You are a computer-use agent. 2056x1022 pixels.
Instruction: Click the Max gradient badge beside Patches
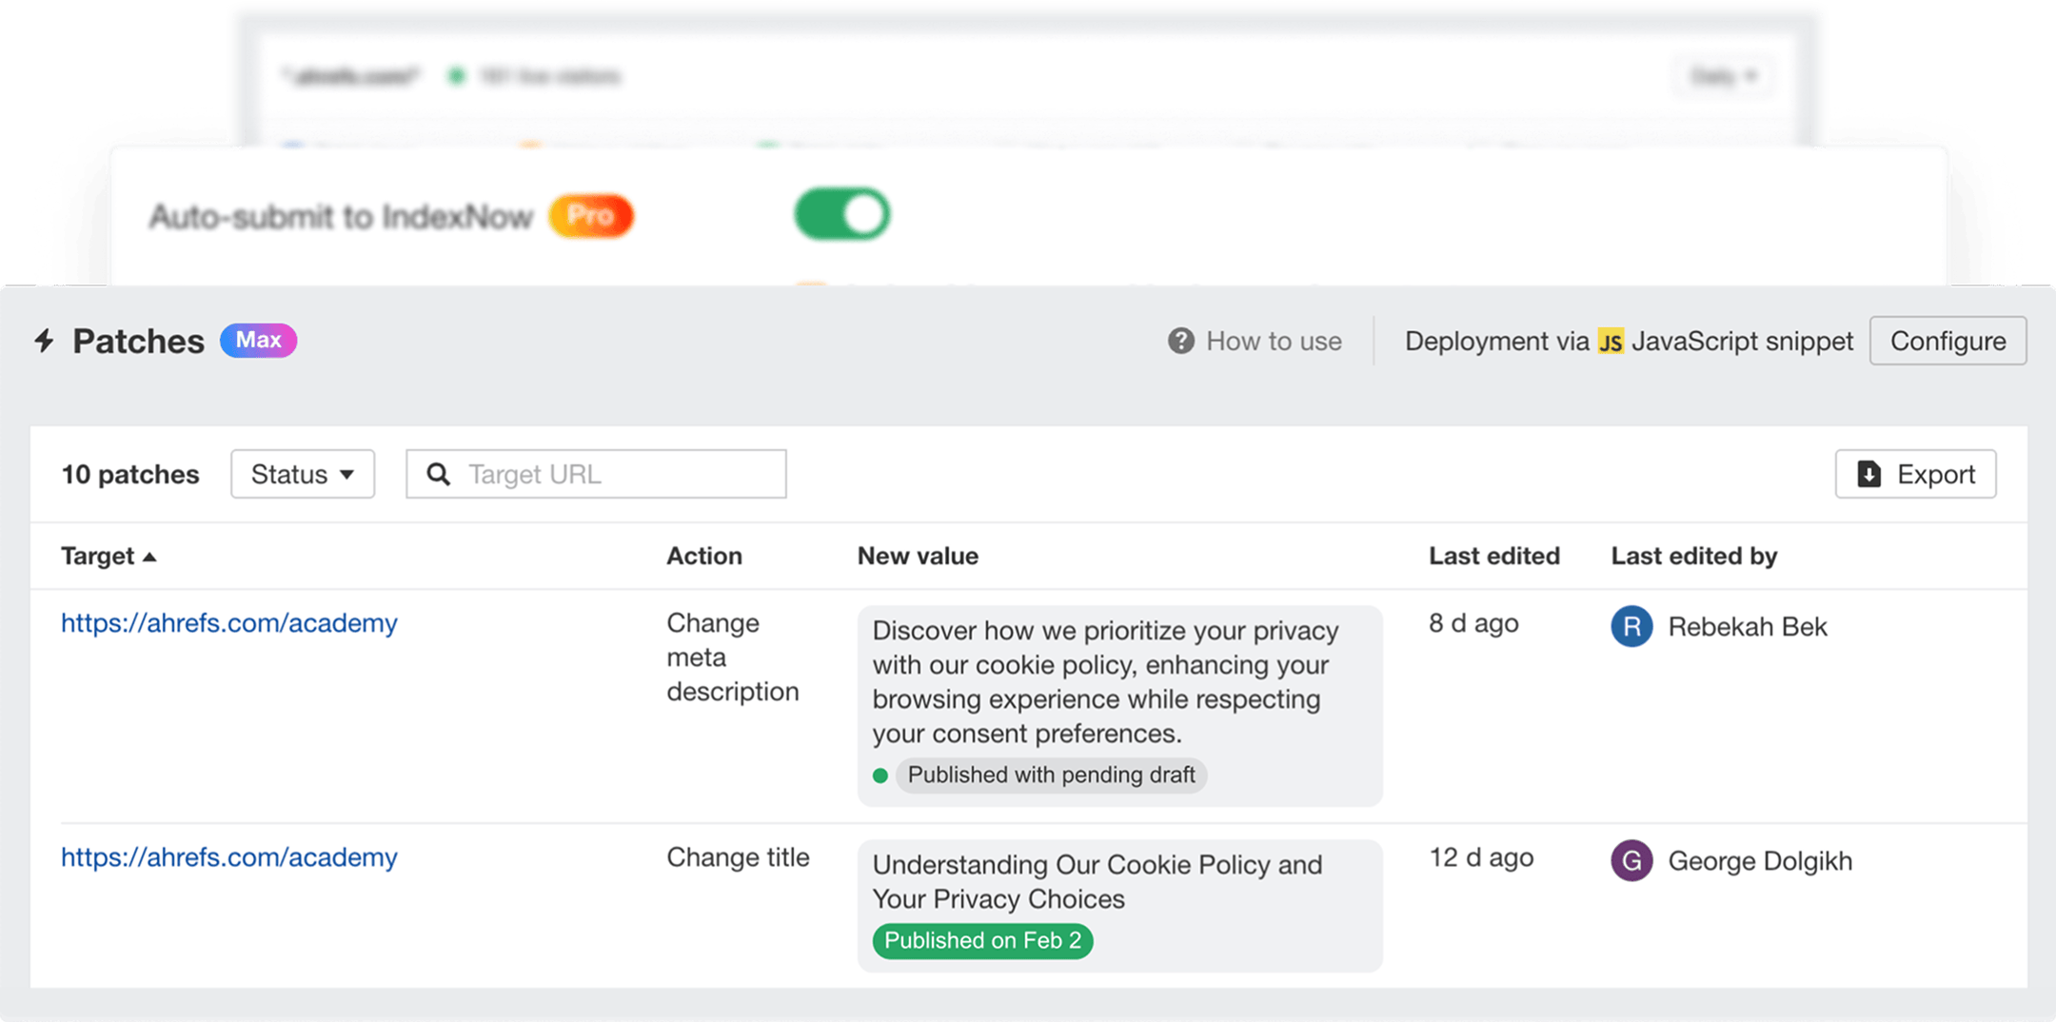point(257,341)
